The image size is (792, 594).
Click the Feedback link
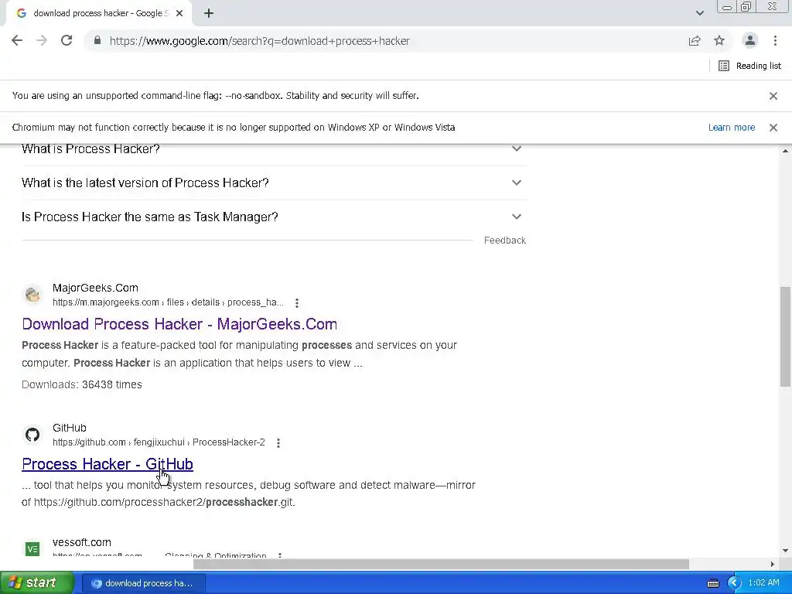tap(504, 241)
